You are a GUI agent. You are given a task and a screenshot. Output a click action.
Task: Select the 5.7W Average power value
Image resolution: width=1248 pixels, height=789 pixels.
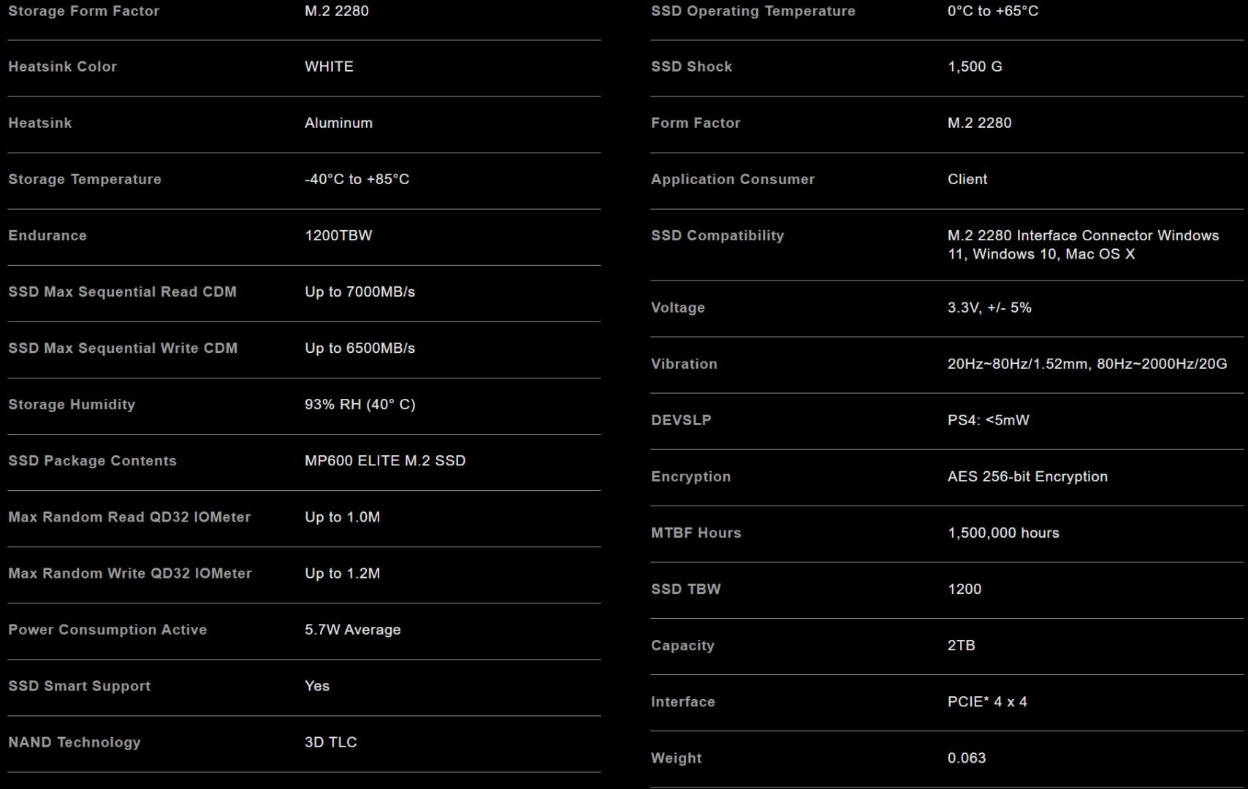coord(352,629)
